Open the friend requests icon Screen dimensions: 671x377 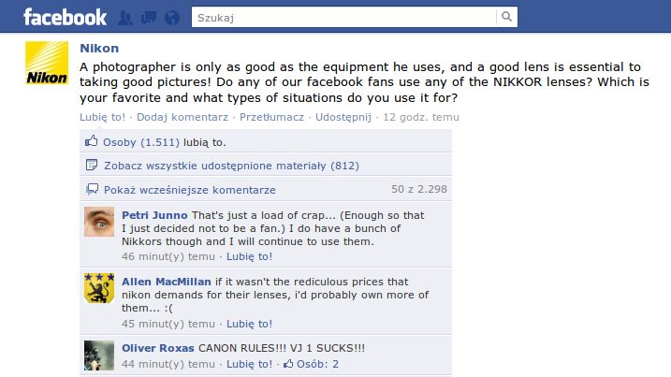(125, 18)
